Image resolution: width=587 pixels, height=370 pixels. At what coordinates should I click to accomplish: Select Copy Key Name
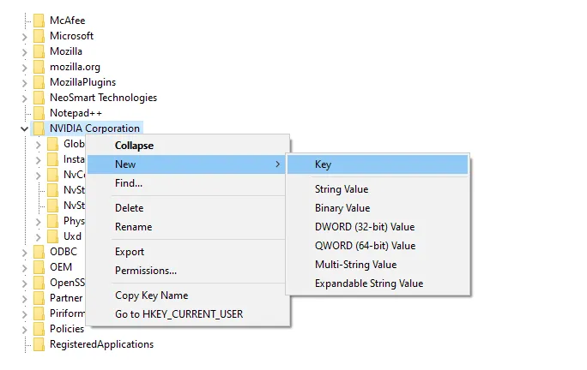click(x=188, y=295)
